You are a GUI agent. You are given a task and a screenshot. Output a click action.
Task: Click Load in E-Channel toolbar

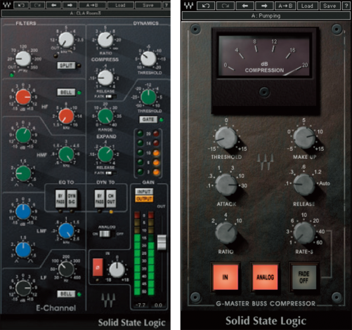tap(120, 5)
